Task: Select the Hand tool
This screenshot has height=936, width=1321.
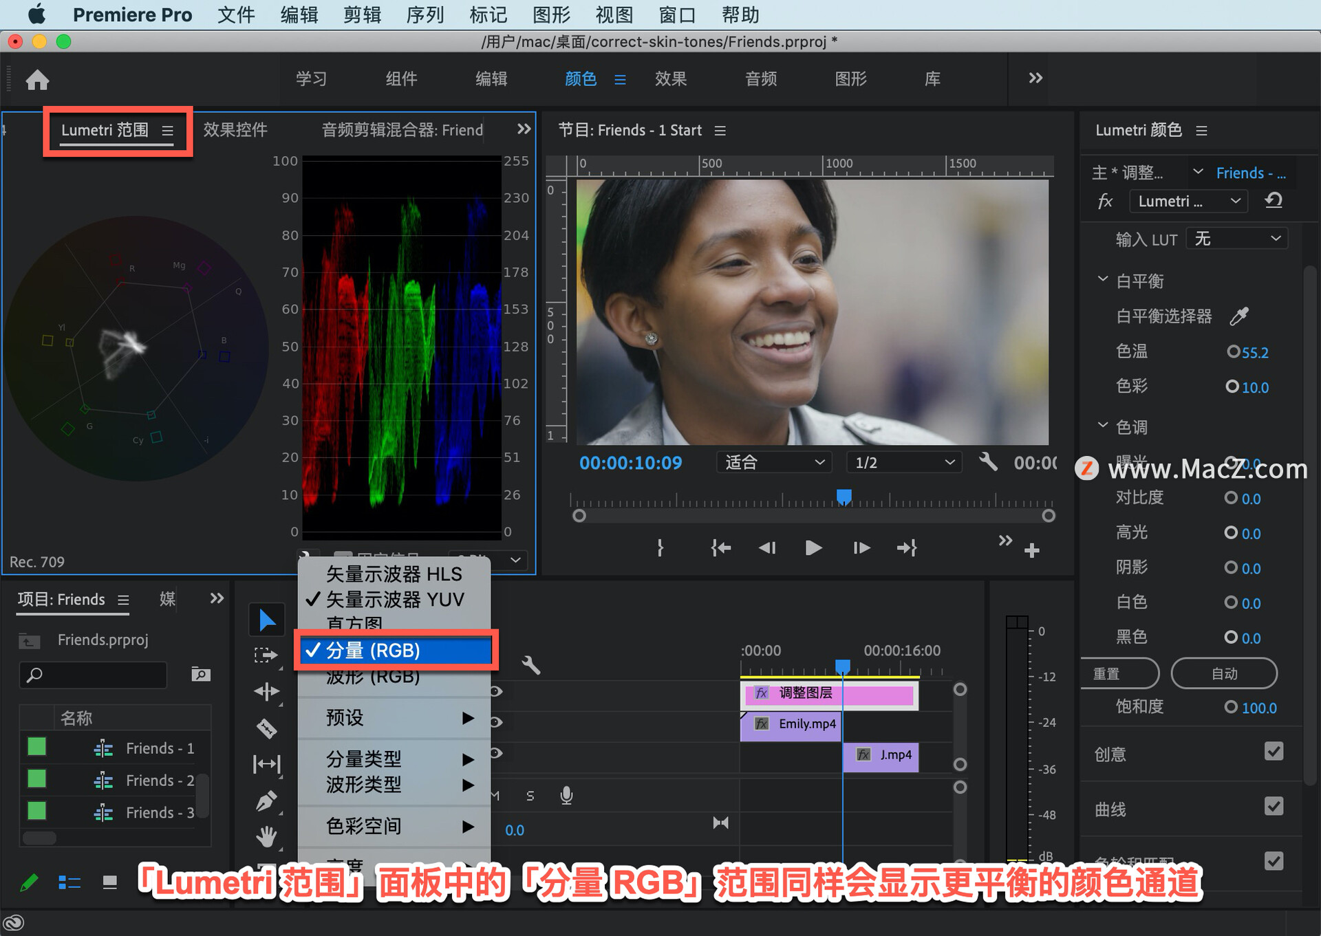Action: (x=266, y=836)
